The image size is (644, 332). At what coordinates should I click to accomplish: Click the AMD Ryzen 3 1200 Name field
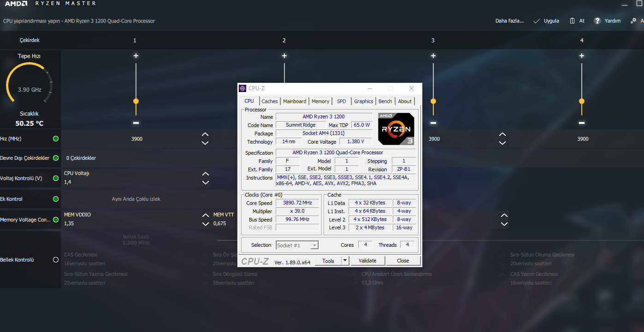point(324,116)
